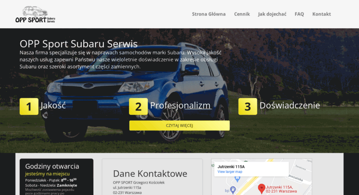The width and height of the screenshot is (359, 195).
Task: Open the FAQ page
Action: pyautogui.click(x=299, y=14)
